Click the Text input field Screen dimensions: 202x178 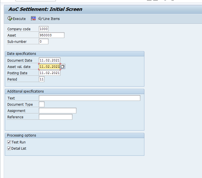coord(90,98)
